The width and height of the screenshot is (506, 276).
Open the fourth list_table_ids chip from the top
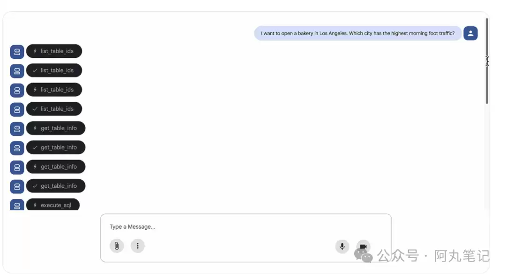coord(54,109)
